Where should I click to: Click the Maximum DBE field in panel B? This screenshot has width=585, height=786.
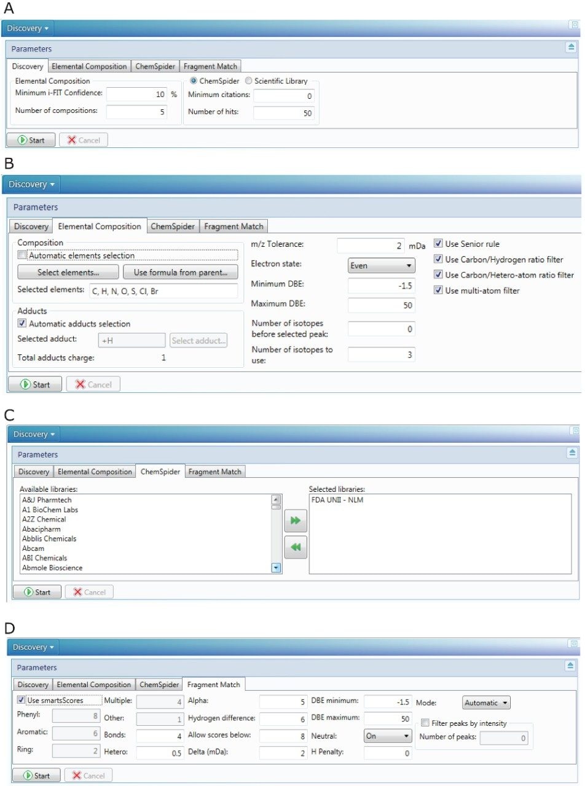pos(382,305)
